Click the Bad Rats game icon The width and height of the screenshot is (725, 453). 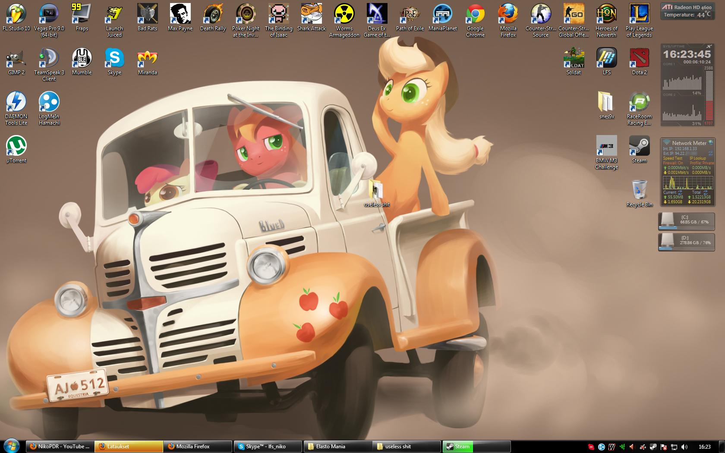148,18
